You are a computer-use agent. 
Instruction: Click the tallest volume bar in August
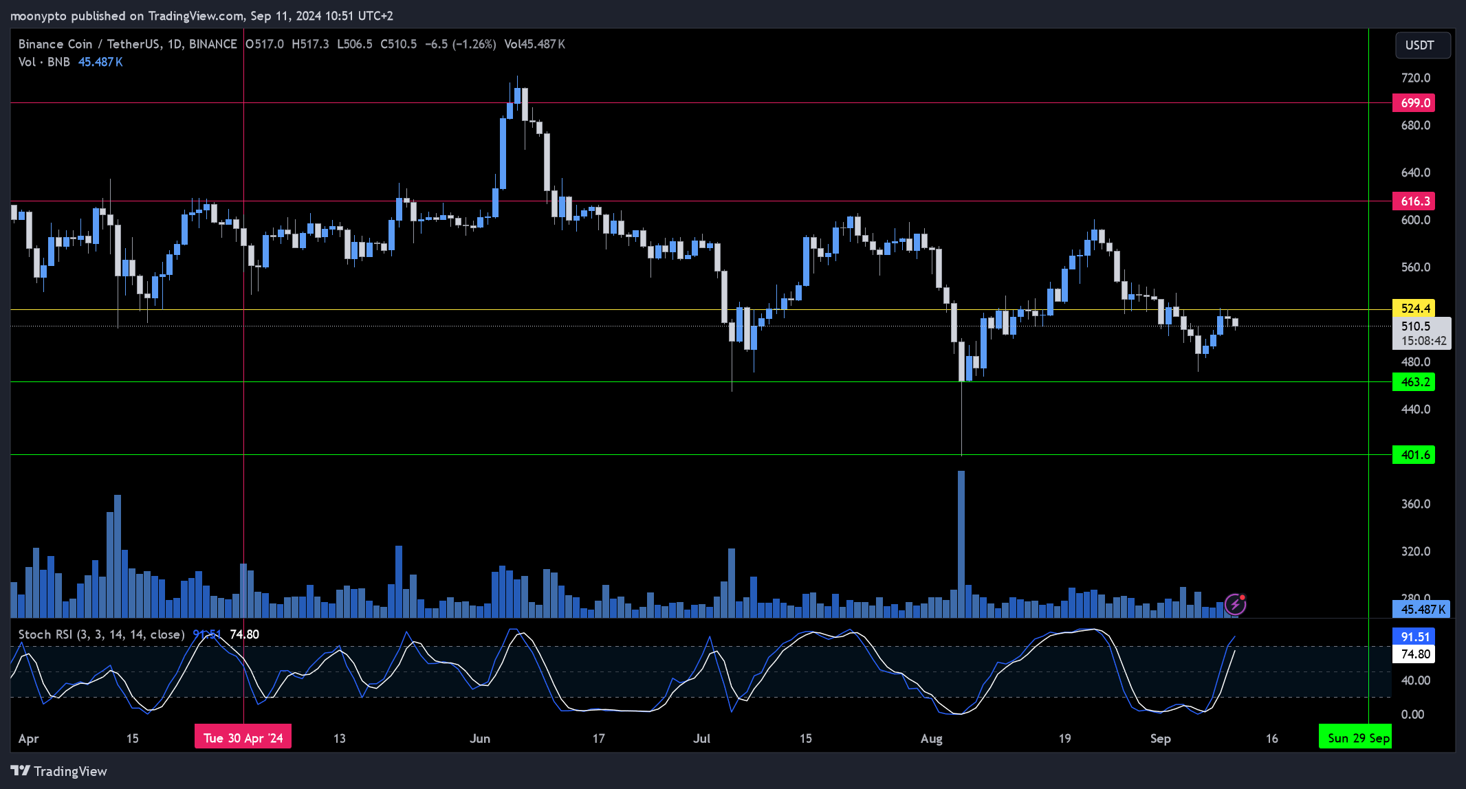[961, 544]
